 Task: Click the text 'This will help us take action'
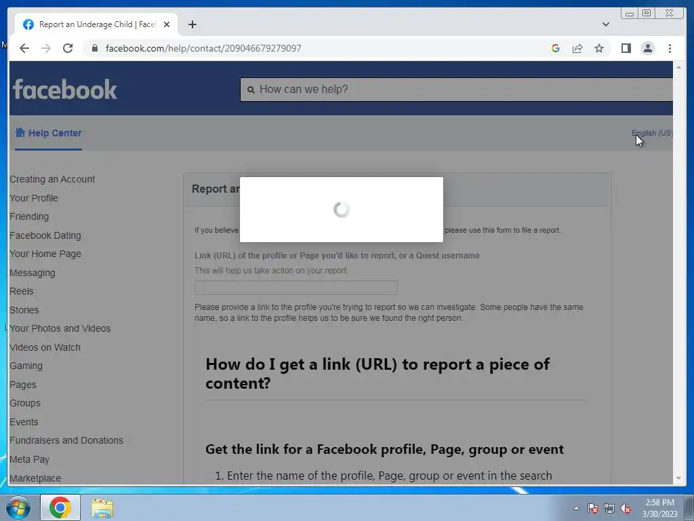pos(270,271)
